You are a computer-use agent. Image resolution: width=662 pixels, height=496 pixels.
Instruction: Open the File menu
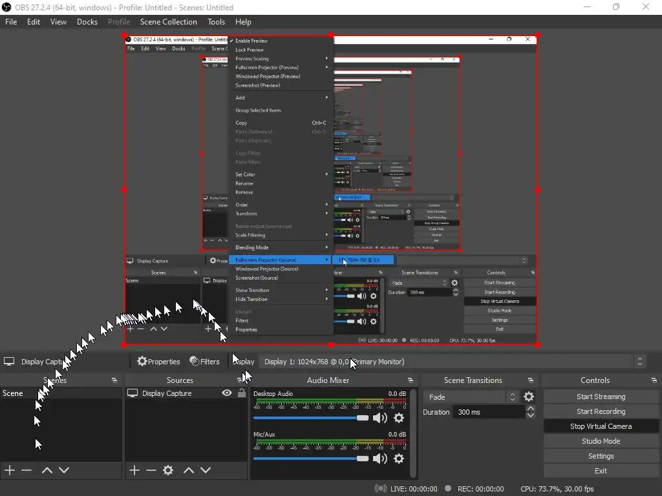[x=11, y=21]
